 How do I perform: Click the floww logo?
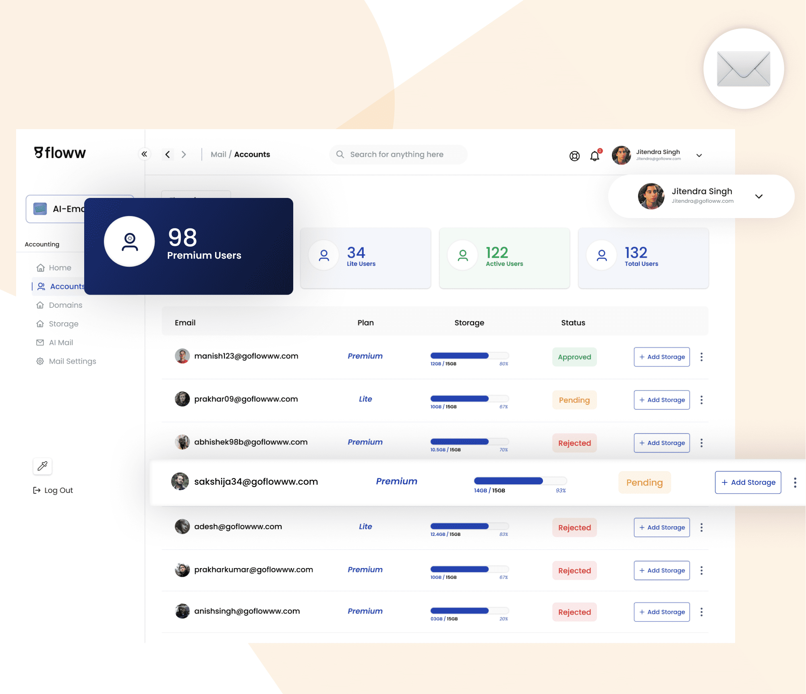(x=60, y=152)
